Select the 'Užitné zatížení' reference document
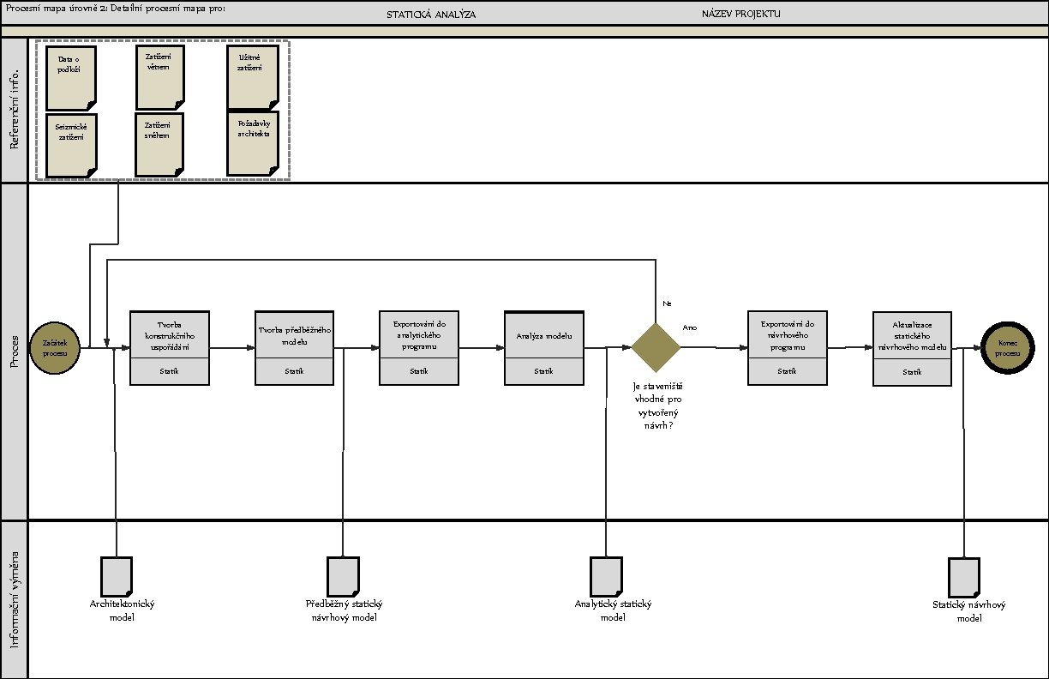 [x=253, y=78]
